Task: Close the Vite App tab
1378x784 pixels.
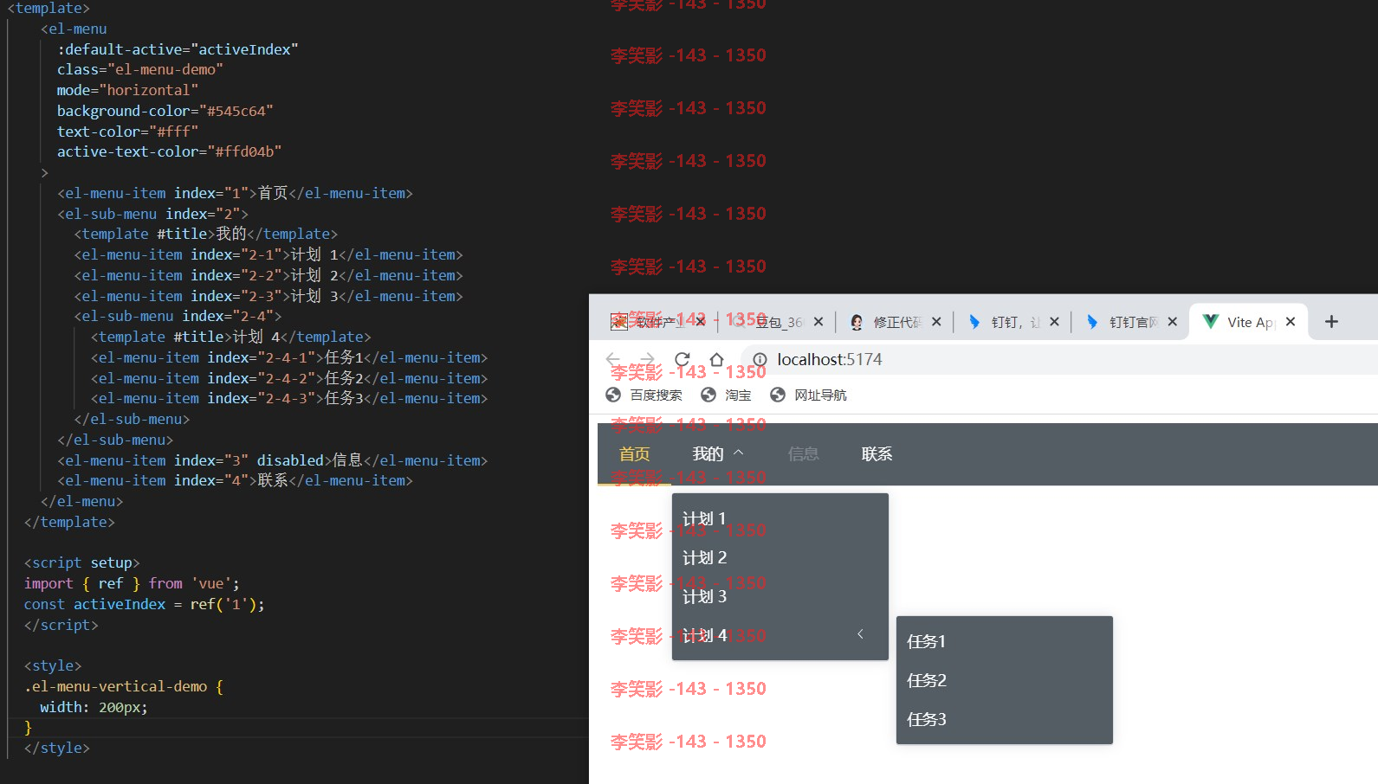Action: coord(1291,322)
